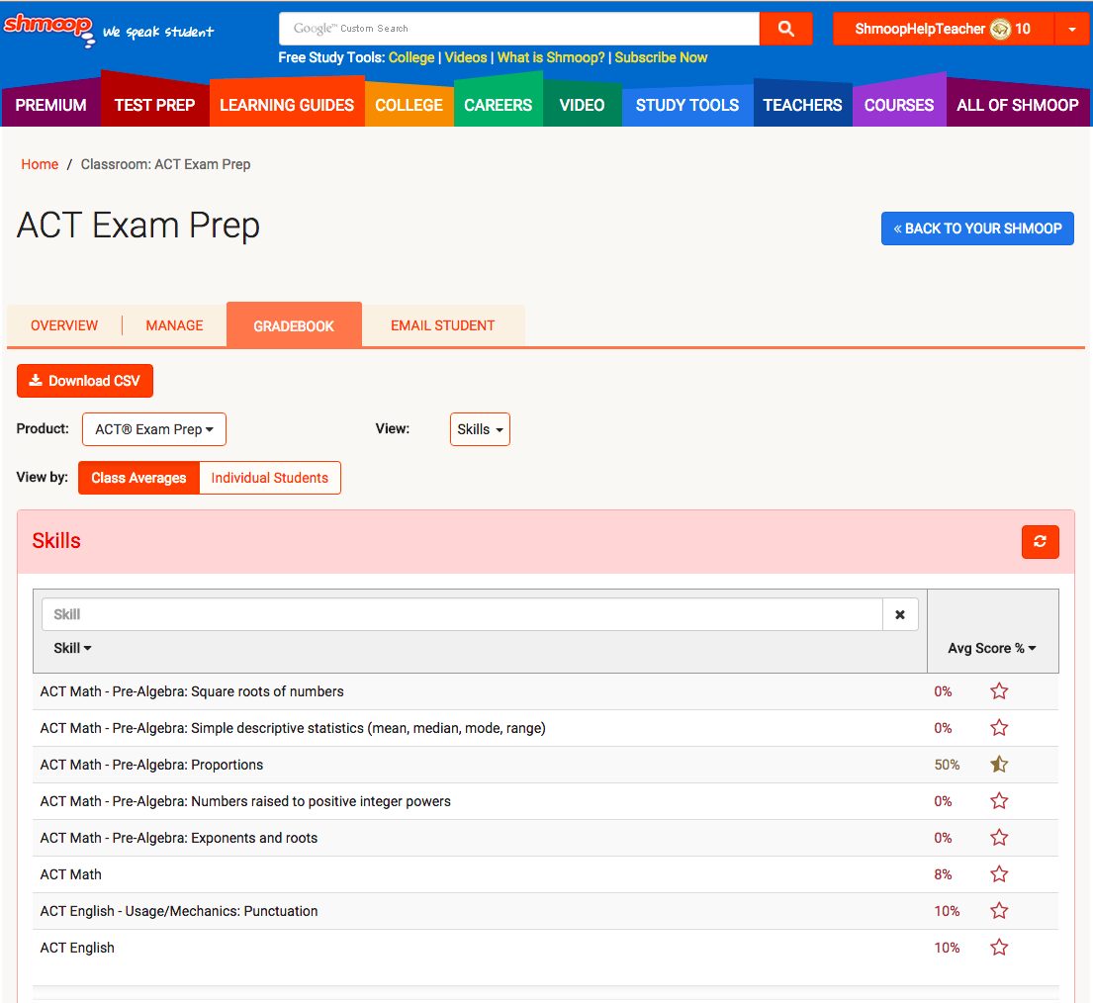Click the Proportions 50% score value
The height and width of the screenshot is (1003, 1093).
pyautogui.click(x=947, y=765)
